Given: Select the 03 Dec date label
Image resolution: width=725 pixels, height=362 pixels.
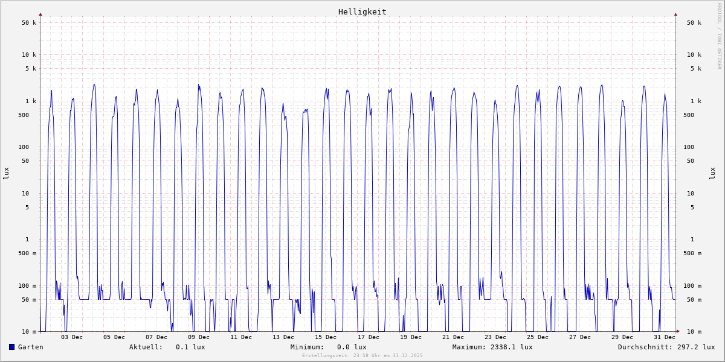Looking at the screenshot, I should [72, 337].
